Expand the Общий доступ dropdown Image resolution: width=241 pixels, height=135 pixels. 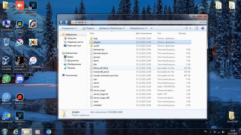tap(138, 28)
